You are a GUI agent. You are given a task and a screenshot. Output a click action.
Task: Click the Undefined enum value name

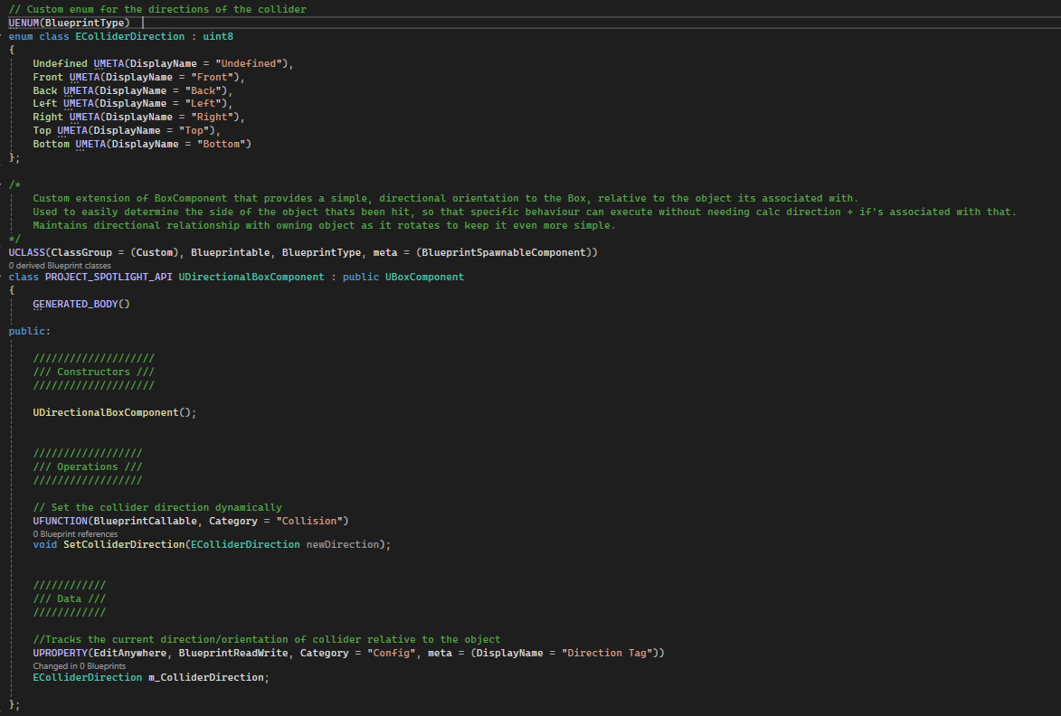60,63
